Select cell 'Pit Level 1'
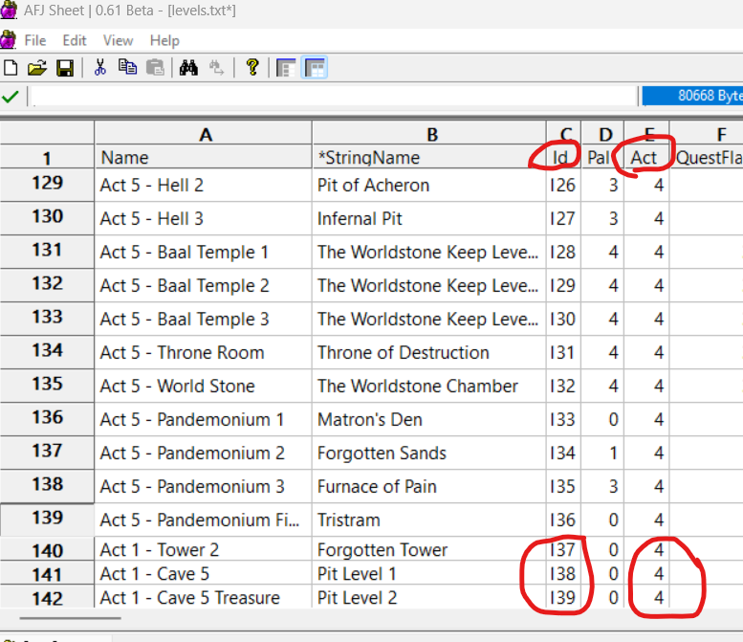743x642 pixels. coord(428,574)
